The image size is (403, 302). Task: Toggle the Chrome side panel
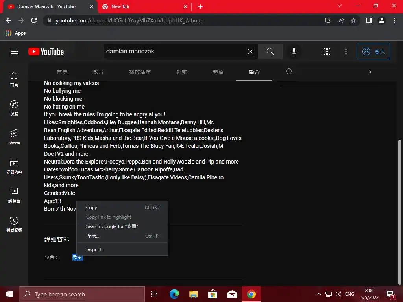pos(369,20)
